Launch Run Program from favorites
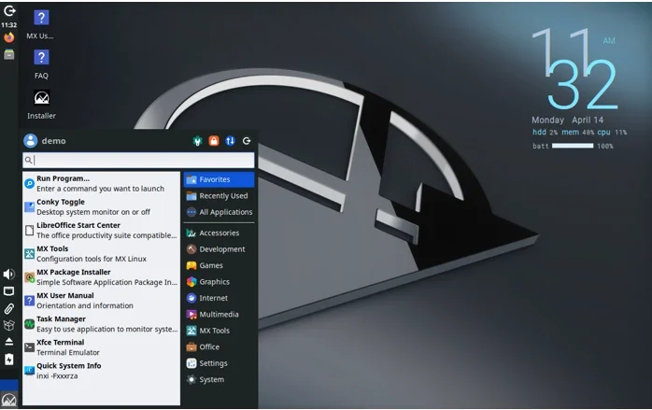652x410 pixels. (102, 183)
